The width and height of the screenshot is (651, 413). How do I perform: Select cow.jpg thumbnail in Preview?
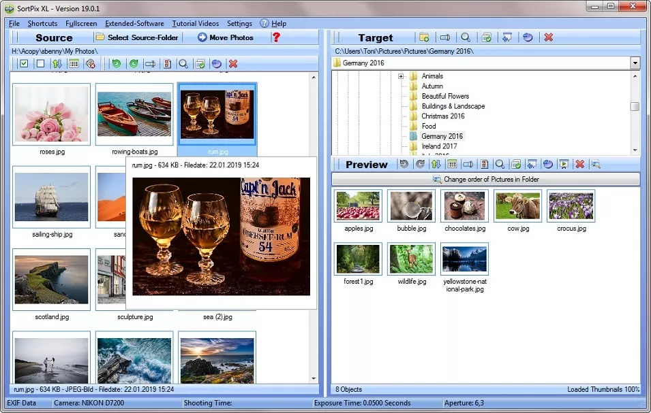click(x=517, y=206)
